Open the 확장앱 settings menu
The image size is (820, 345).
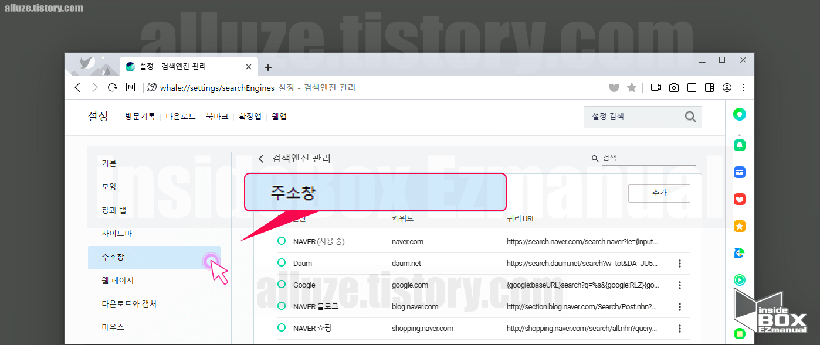[x=250, y=117]
